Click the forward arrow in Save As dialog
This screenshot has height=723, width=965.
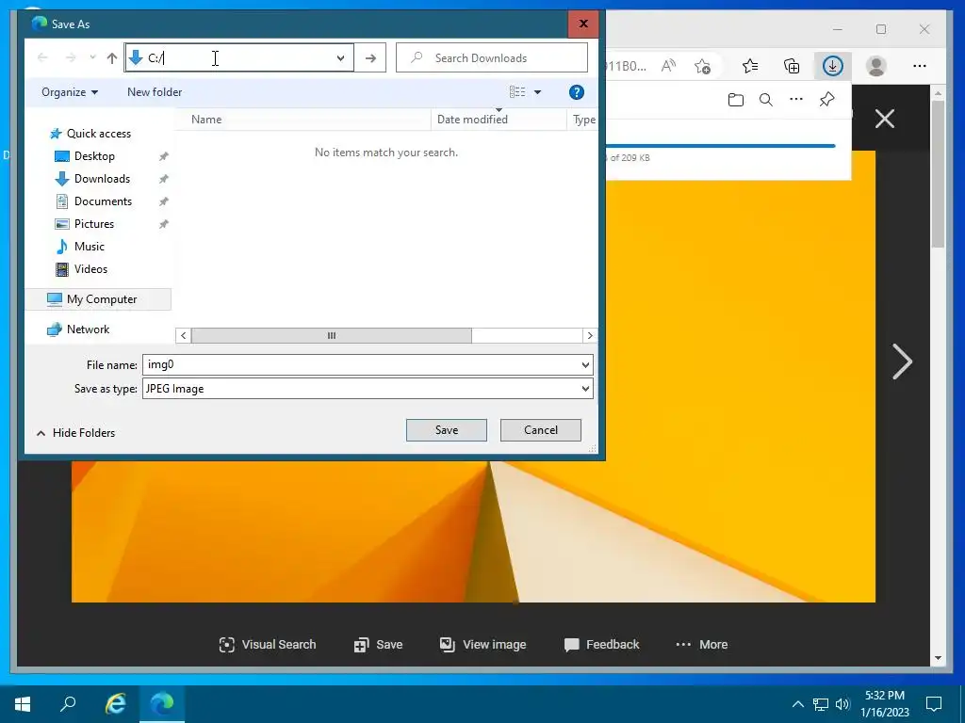coord(71,57)
